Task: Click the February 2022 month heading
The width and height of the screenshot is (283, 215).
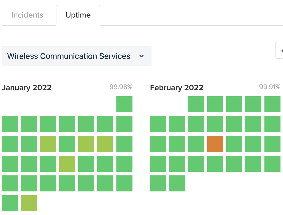Action: [177, 88]
